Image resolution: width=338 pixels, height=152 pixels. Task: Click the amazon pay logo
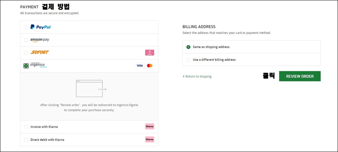(x=40, y=40)
